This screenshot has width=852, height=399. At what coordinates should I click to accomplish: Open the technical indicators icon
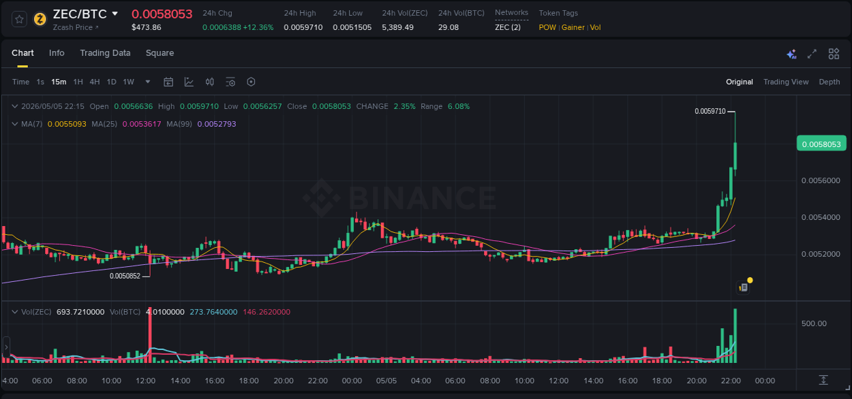coord(230,82)
